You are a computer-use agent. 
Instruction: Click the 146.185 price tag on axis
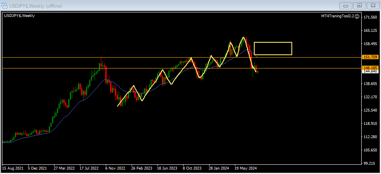pyautogui.click(x=370, y=68)
